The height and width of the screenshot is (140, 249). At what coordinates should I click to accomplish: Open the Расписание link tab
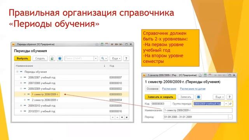(x=169, y=89)
